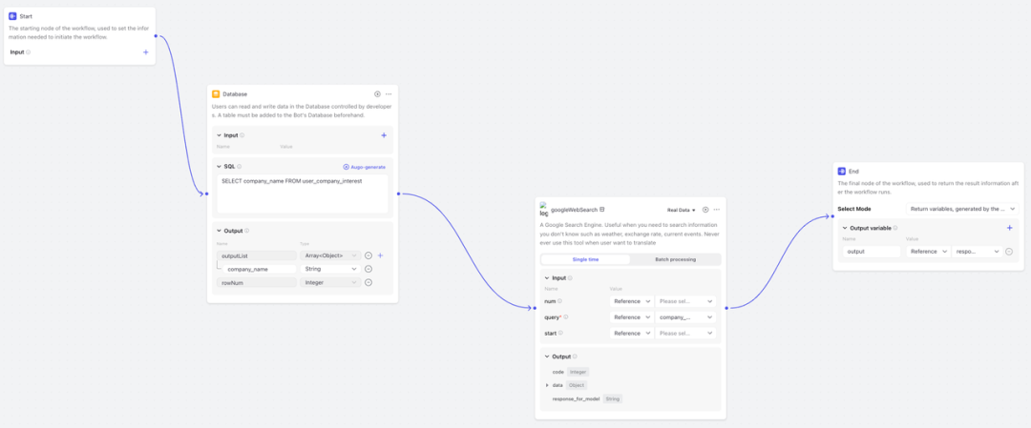Image resolution: width=1031 pixels, height=428 pixels.
Task: Change the company_name type dropdown from String
Action: 330,269
